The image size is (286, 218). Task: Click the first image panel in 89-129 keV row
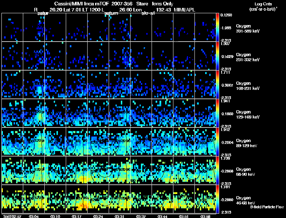[x=13, y=142]
